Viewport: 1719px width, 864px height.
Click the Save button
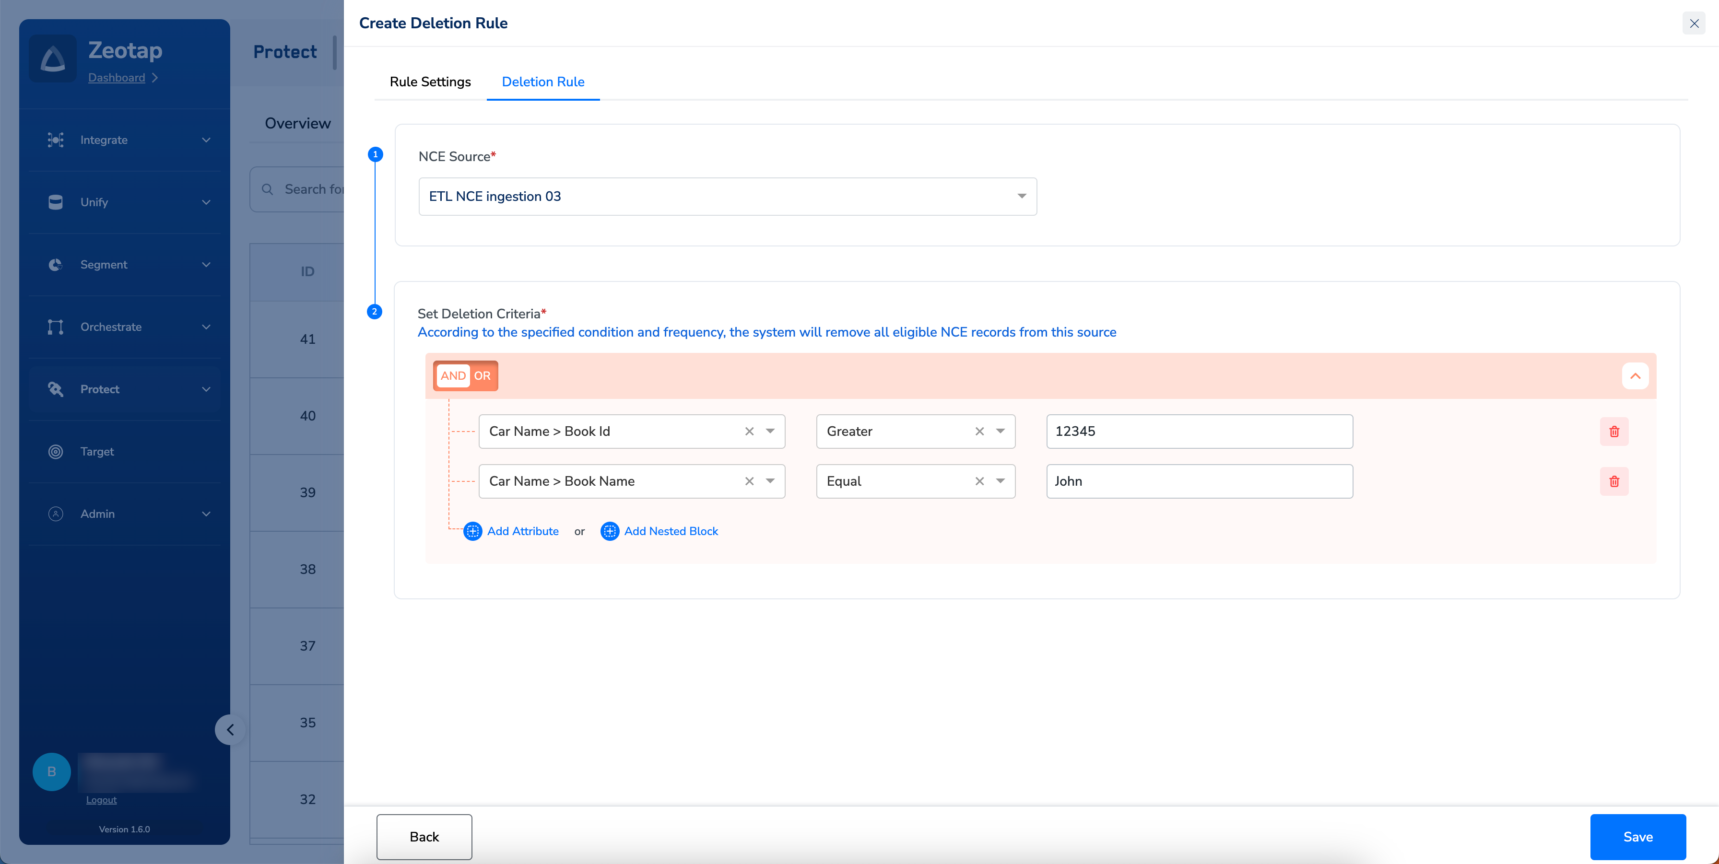pos(1637,837)
